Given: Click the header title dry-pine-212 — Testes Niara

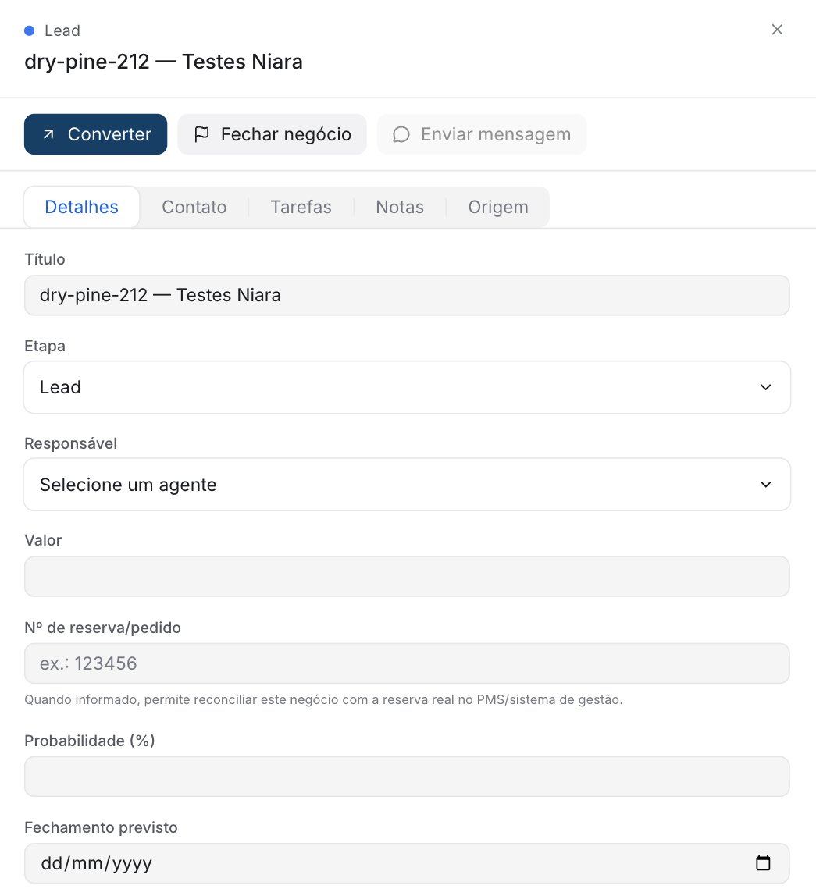Looking at the screenshot, I should tap(163, 62).
